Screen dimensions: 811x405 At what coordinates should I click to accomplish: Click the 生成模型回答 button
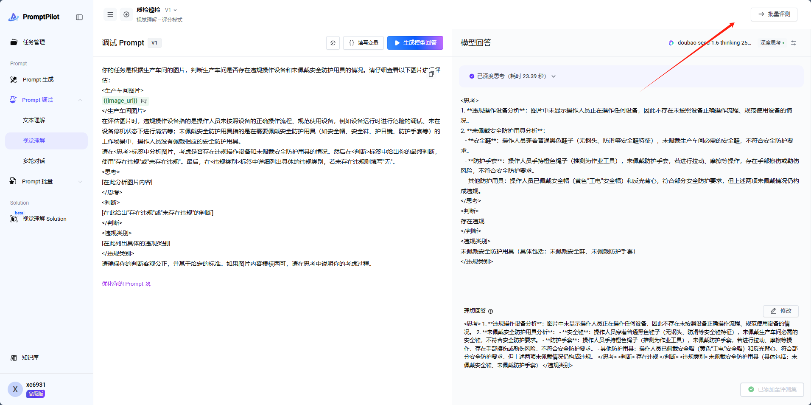pyautogui.click(x=415, y=43)
